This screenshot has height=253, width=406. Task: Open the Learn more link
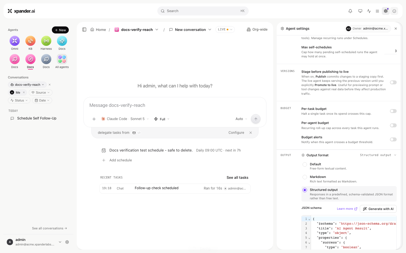[x=347, y=209]
